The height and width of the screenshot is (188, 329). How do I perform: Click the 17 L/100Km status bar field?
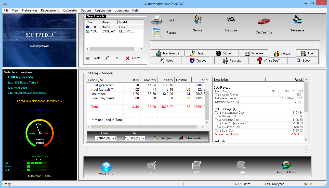click(x=248, y=184)
